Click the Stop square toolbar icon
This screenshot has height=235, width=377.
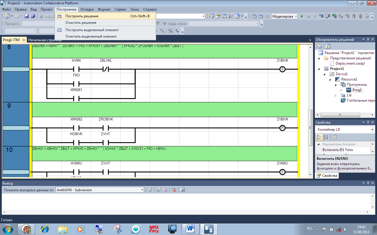pos(308,16)
